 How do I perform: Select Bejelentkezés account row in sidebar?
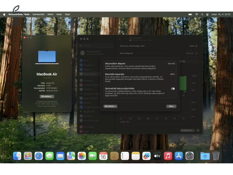[96, 52]
